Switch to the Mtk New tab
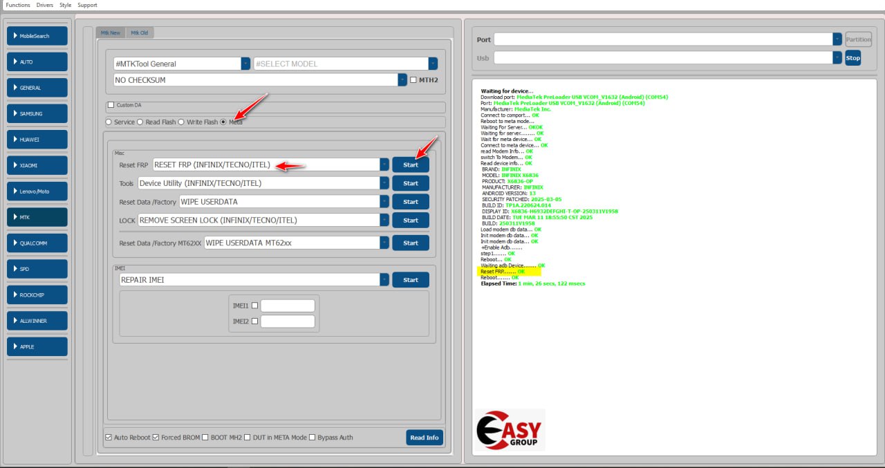The width and height of the screenshot is (885, 468). click(110, 32)
